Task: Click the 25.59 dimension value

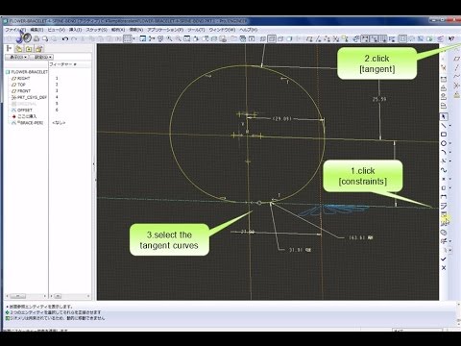Action: (x=379, y=99)
